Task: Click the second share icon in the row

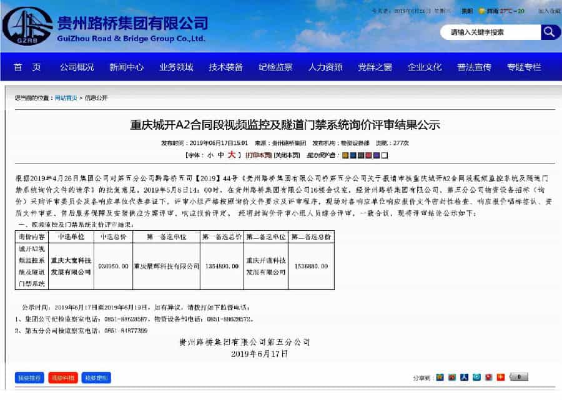Action: click(452, 378)
